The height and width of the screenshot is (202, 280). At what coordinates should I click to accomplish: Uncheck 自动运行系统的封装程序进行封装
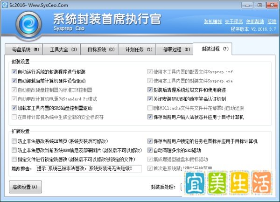click(x=14, y=71)
